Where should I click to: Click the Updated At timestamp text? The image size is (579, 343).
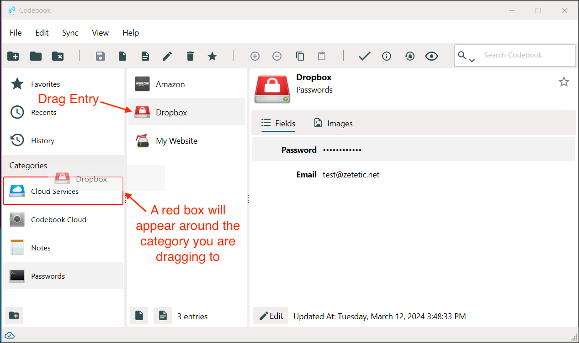tap(380, 316)
